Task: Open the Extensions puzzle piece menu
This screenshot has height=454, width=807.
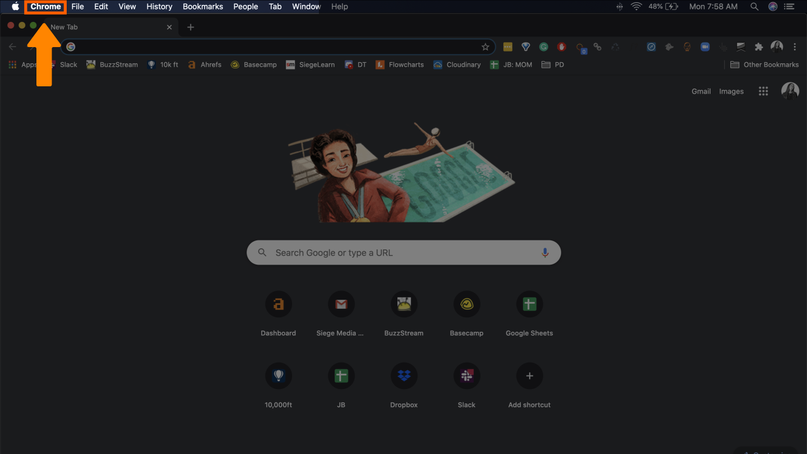Action: pyautogui.click(x=759, y=47)
